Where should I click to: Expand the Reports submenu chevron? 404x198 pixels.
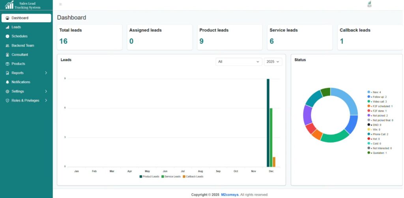coord(46,73)
